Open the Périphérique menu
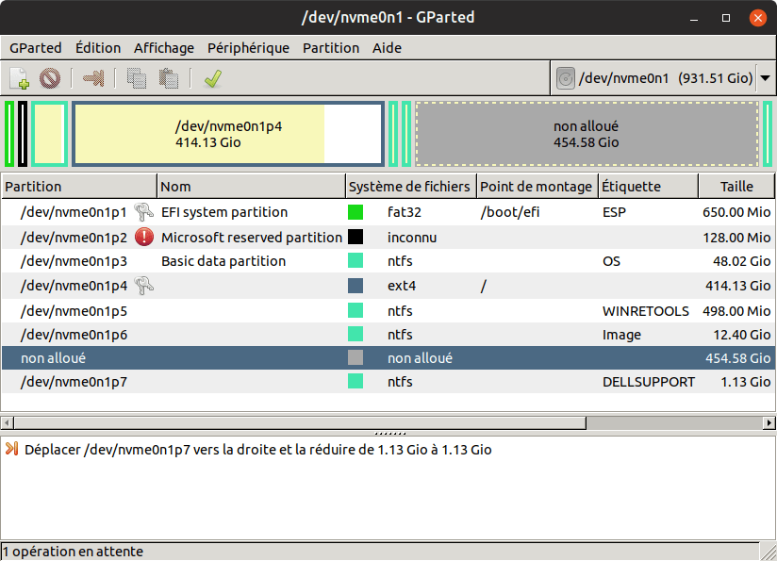 pyautogui.click(x=248, y=48)
